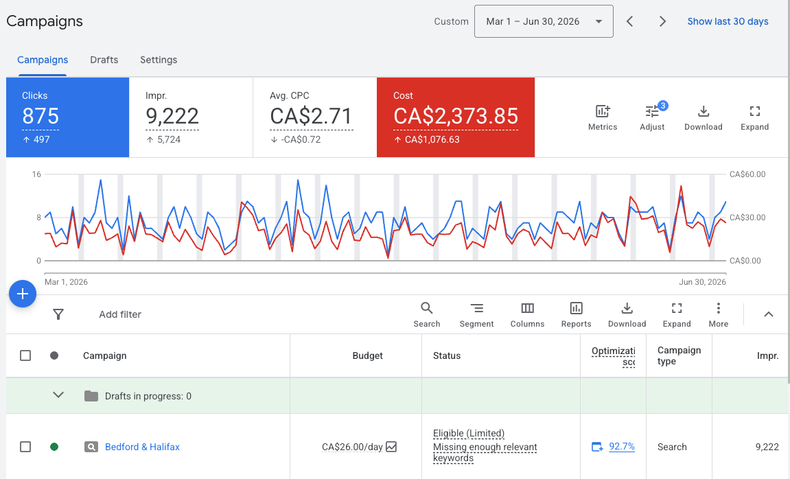Screen dimensions: 790x479
Task: Sort by the Campaign column header
Action: tap(105, 355)
